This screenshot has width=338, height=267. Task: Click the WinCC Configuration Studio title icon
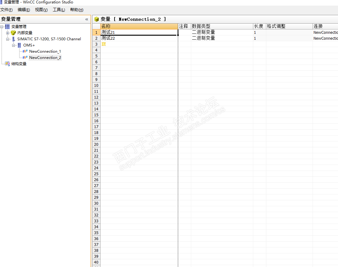click(1, 2)
